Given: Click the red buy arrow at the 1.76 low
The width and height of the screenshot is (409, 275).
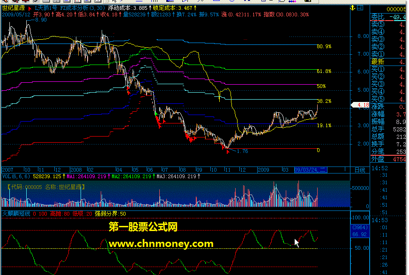Looking at the screenshot, I should point(228,152).
